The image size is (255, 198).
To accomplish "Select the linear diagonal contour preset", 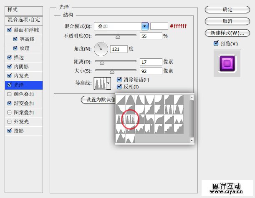I will pyautogui.click(x=121, y=100).
